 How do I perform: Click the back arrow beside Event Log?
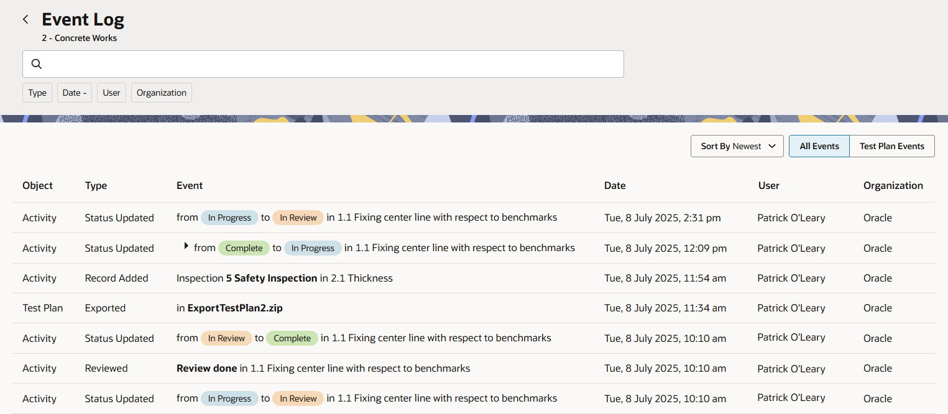tap(25, 20)
